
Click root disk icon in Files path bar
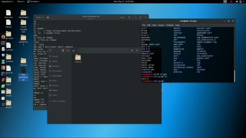[x=63, y=51]
